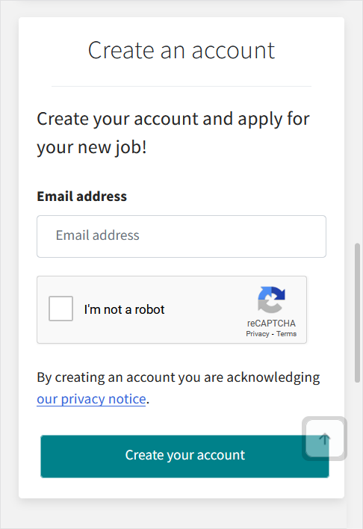Click the vertical page scrollbar thumb
The image size is (363, 529).
point(357,313)
